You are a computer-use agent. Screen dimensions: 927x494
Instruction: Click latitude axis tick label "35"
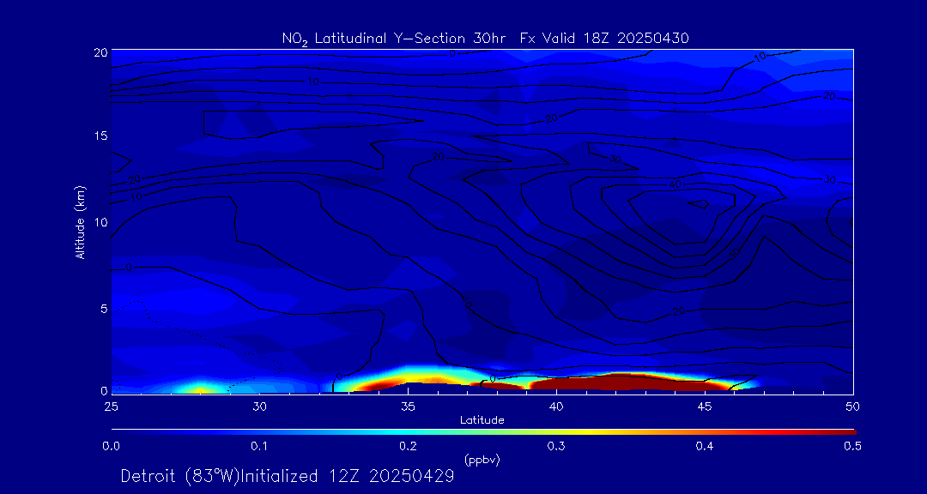pyautogui.click(x=408, y=407)
